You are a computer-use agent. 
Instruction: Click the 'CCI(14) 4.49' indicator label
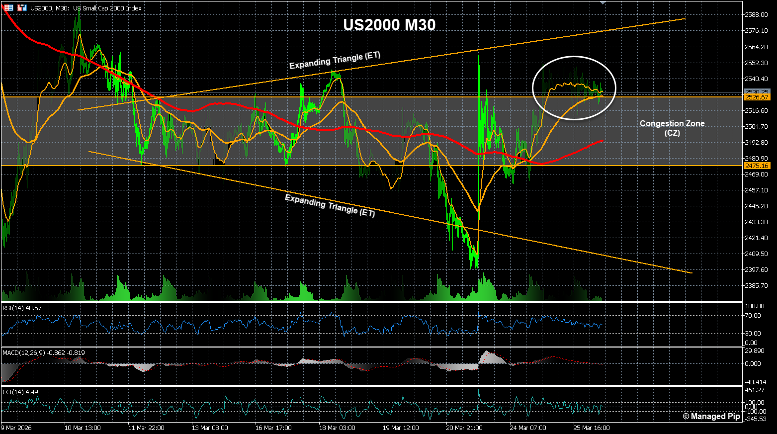(20, 392)
